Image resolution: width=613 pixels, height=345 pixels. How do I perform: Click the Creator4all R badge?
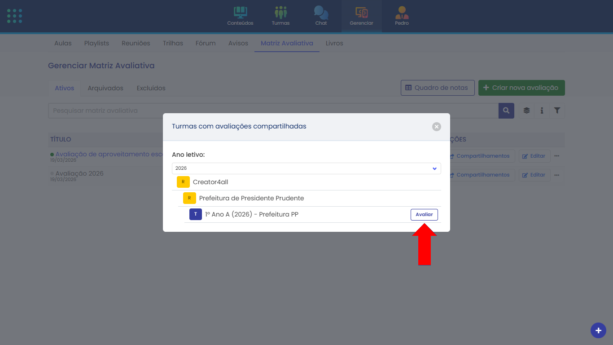pos(183,182)
